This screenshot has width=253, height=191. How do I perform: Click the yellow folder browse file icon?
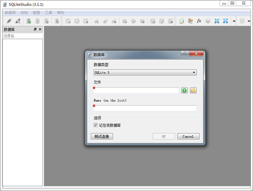click(x=193, y=90)
